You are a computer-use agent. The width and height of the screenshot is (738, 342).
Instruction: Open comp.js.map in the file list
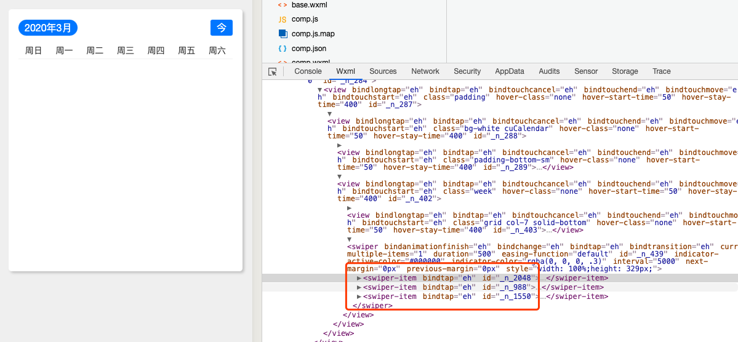313,34
